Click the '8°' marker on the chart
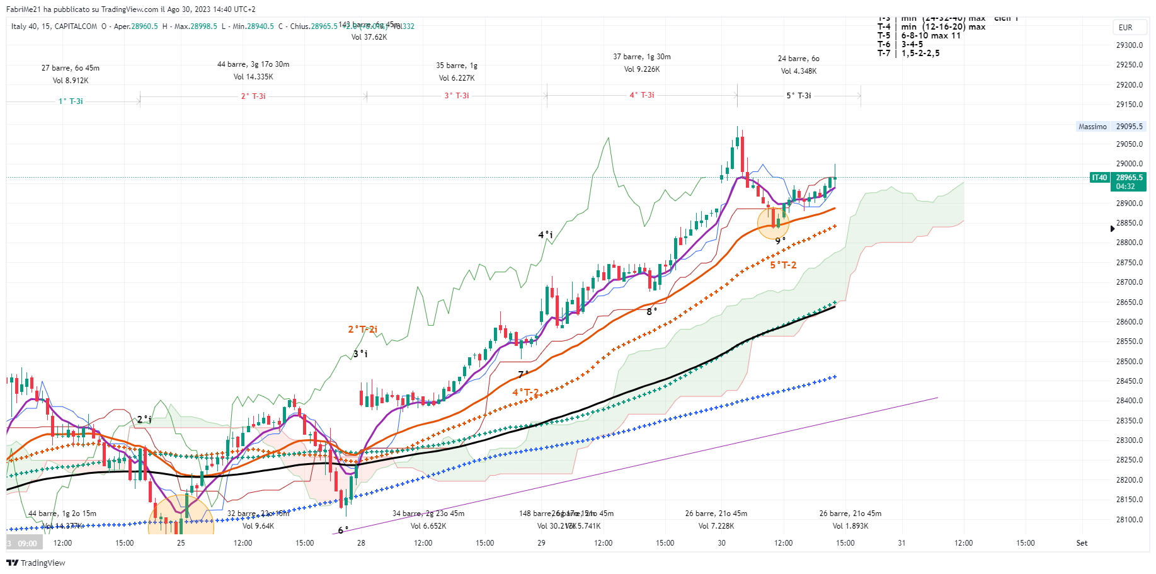 pos(652,311)
